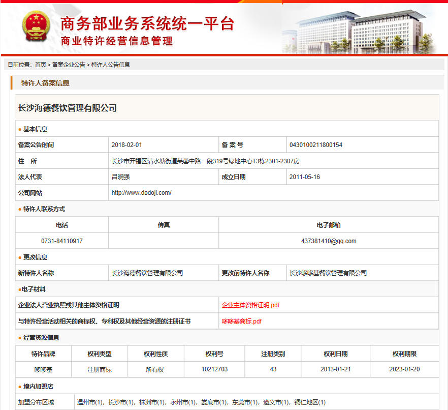Click the email 437381410@qq.com
The width and height of the screenshot is (448, 410).
click(329, 241)
